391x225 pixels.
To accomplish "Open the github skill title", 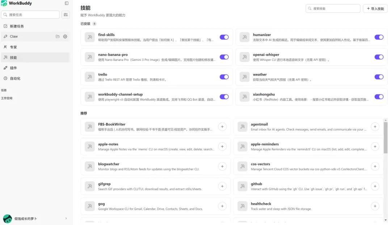I will click(x=256, y=184).
